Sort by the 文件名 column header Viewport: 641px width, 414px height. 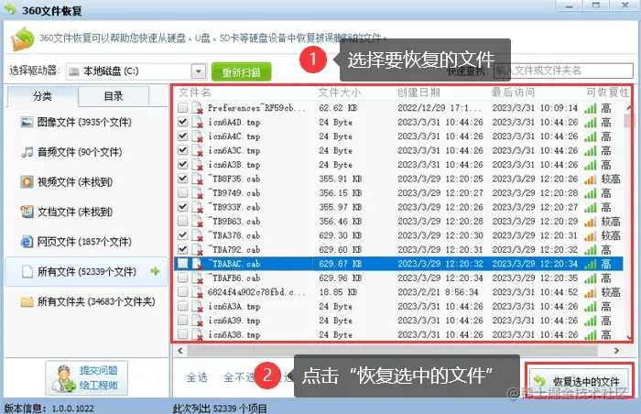point(194,93)
